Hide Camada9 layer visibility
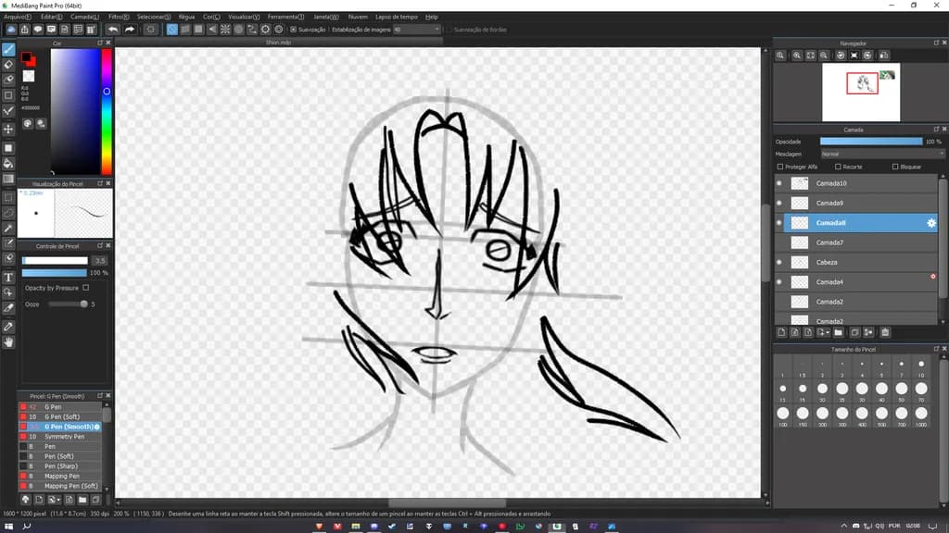 coord(778,203)
